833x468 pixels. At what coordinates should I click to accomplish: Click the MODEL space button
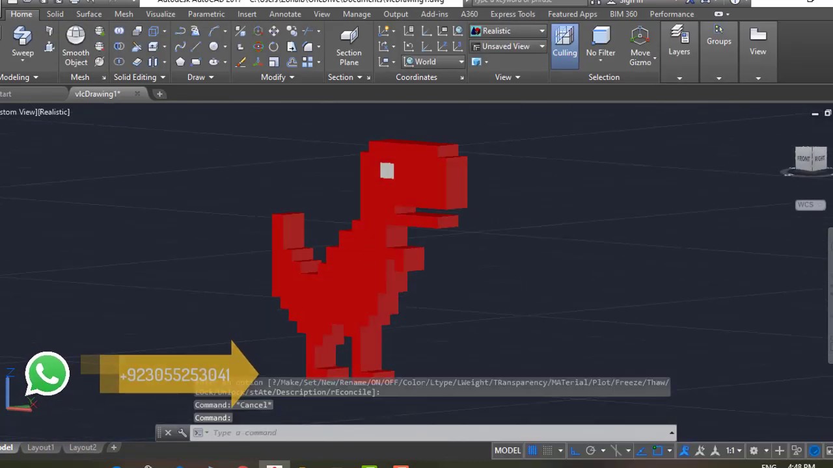[x=508, y=450]
